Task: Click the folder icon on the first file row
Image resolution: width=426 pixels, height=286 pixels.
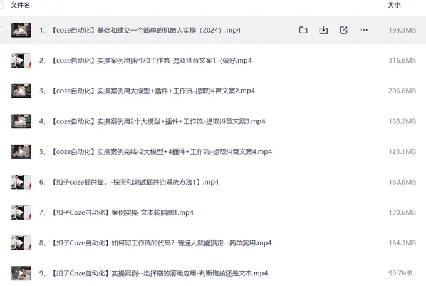Action: [x=303, y=30]
